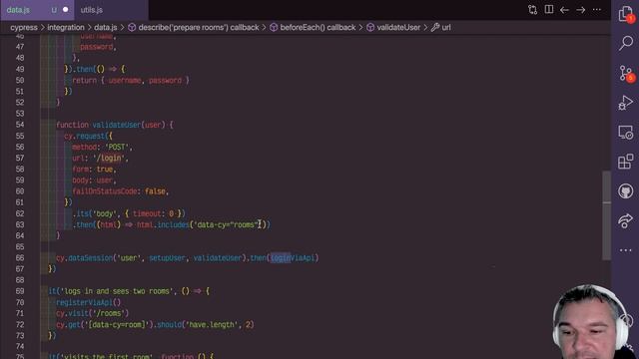Click registerViaApi() call on line 70
The image size is (639, 359).
[88, 302]
